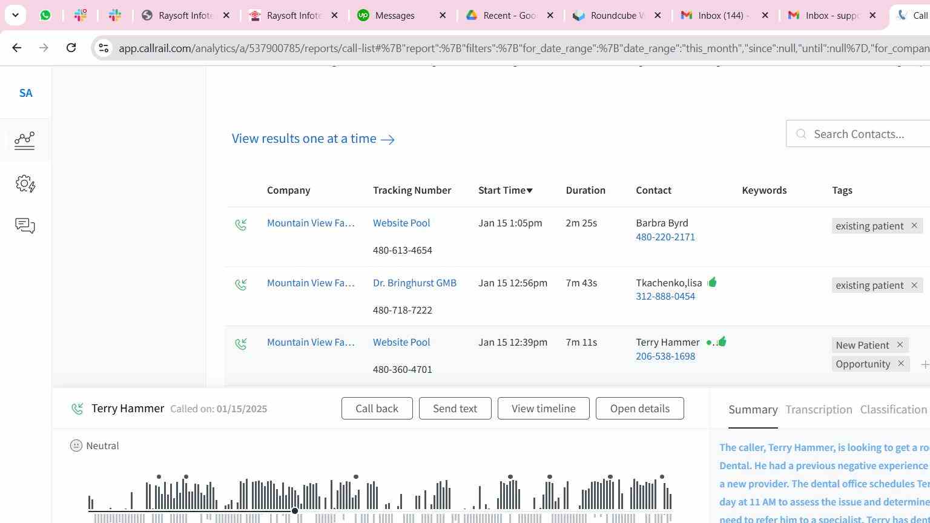Viewport: 930px width, 523px height.
Task: Close the Inbox (144) tab
Action: pos(765,15)
